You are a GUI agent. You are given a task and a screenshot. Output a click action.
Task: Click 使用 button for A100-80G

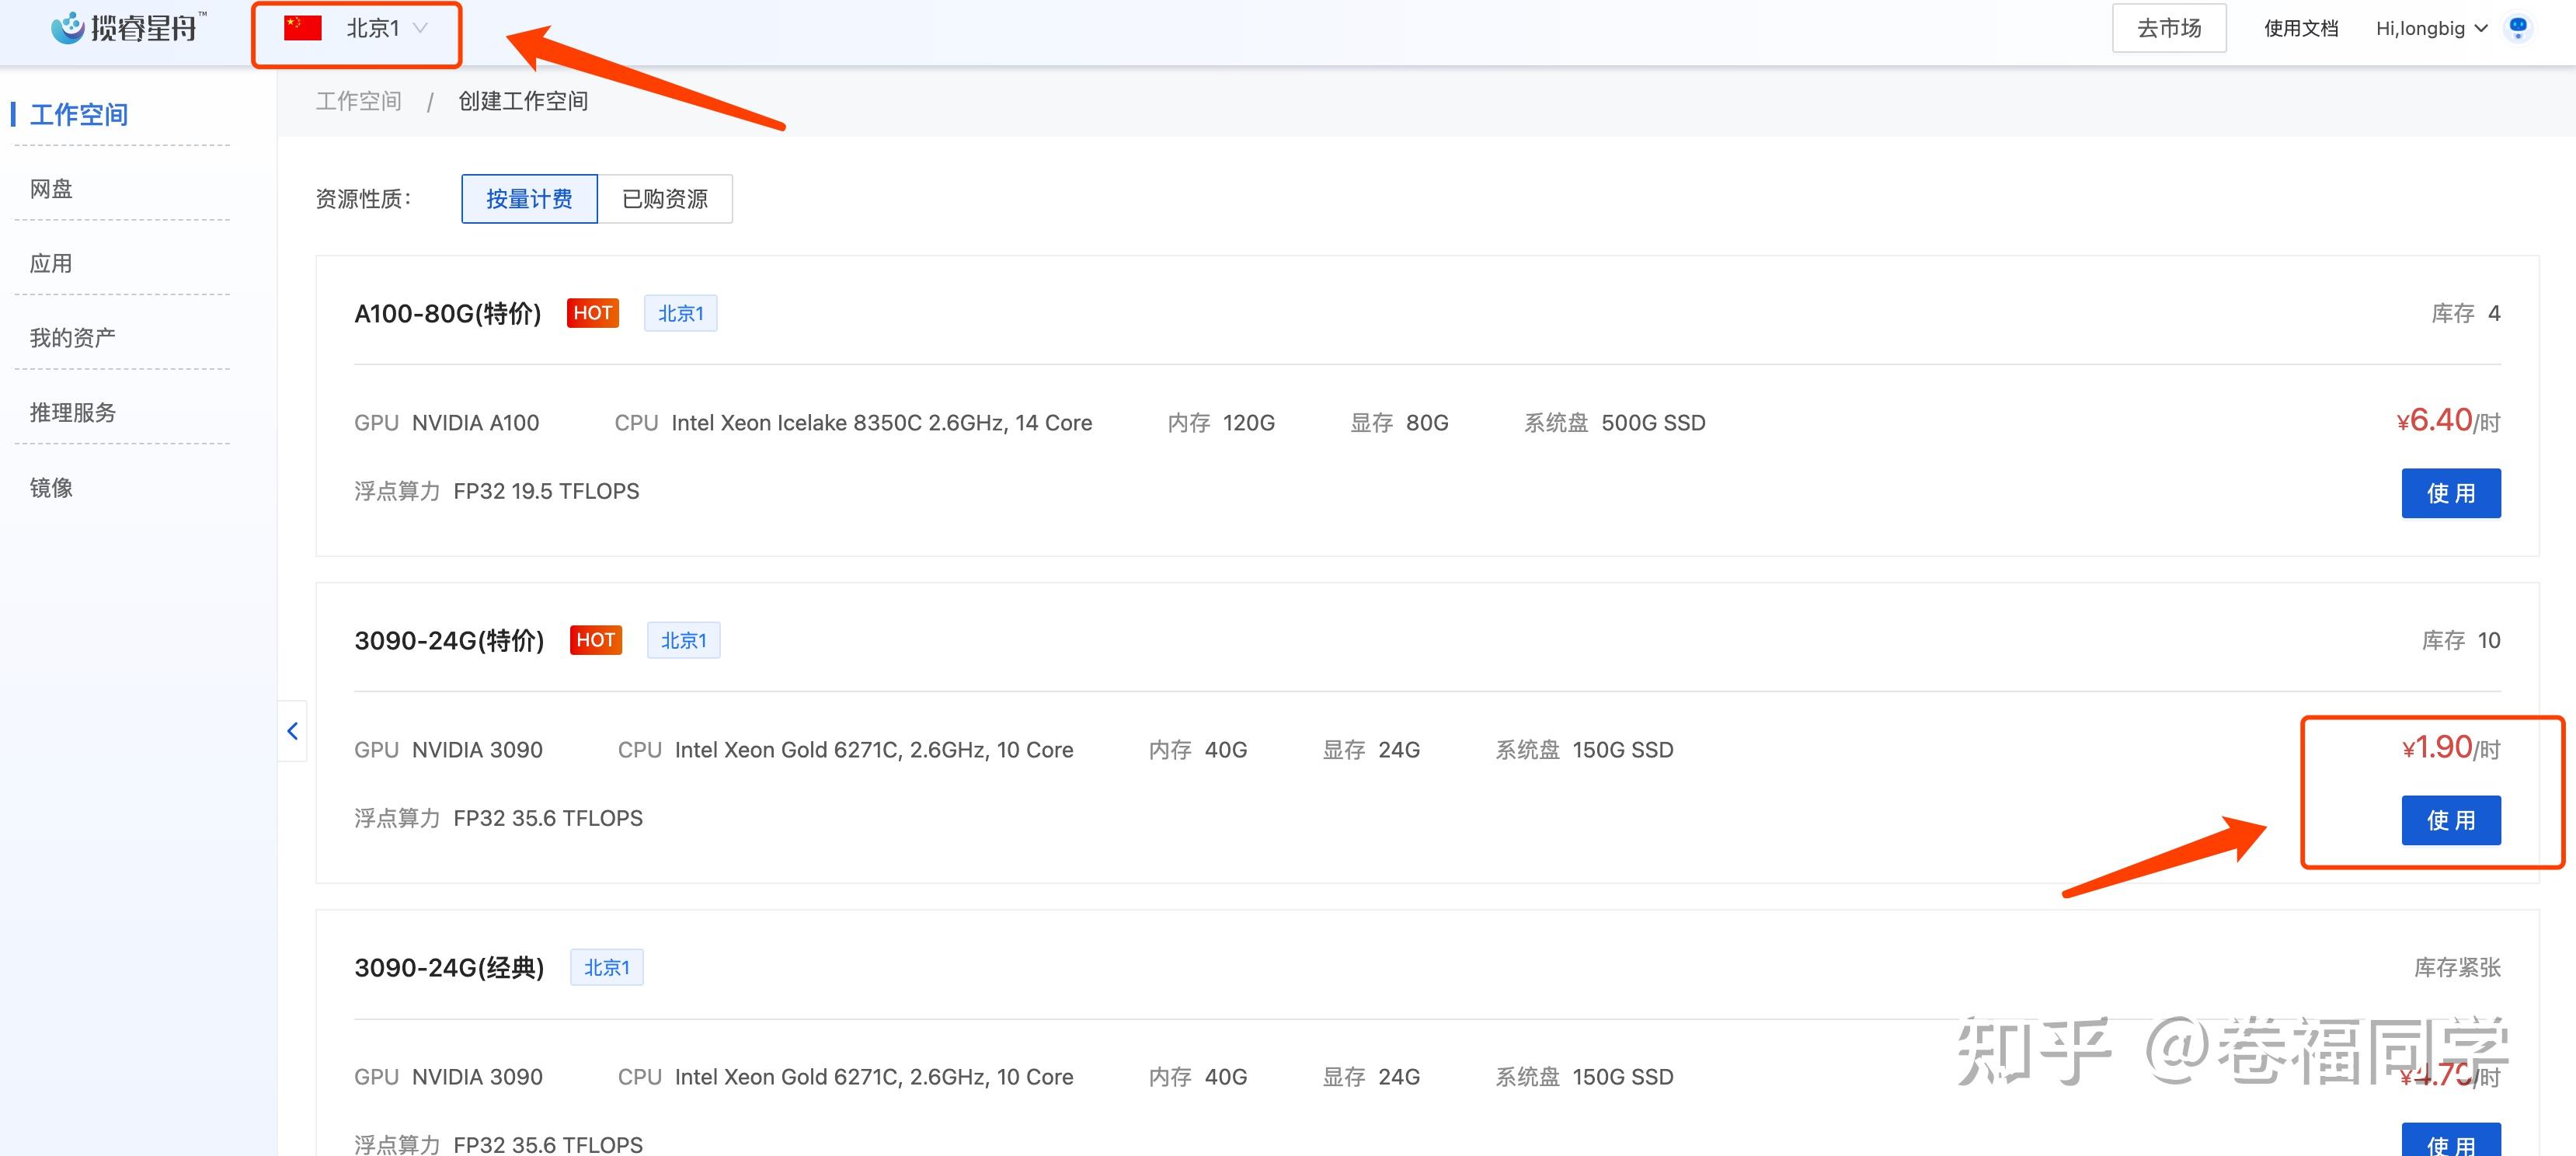tap(2450, 493)
